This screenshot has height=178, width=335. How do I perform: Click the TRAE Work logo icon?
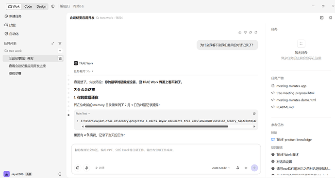[x=76, y=63]
